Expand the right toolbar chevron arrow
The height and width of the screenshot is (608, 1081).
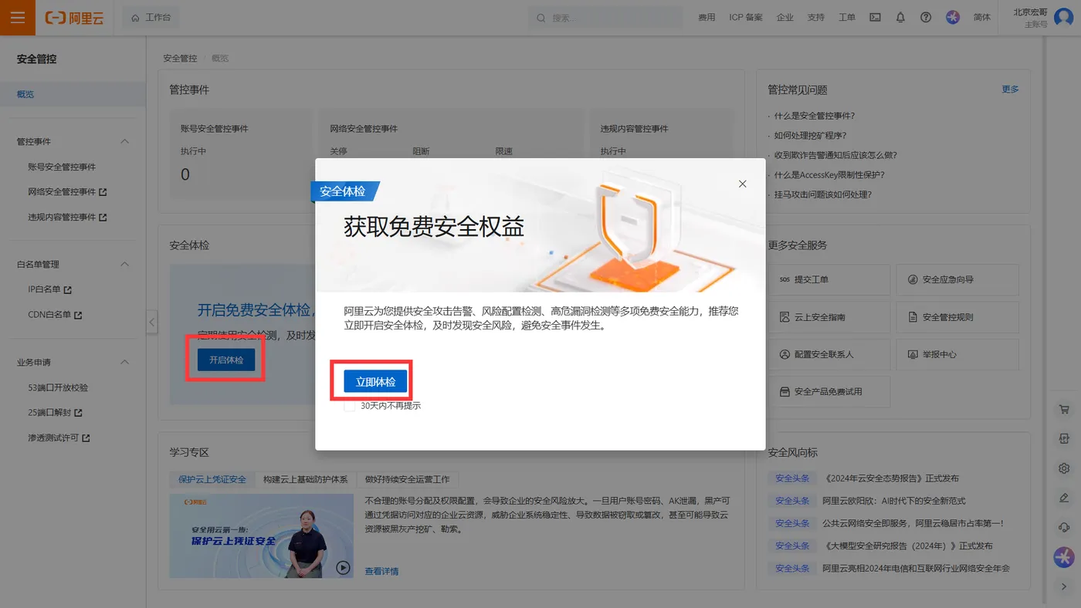coord(1064,586)
